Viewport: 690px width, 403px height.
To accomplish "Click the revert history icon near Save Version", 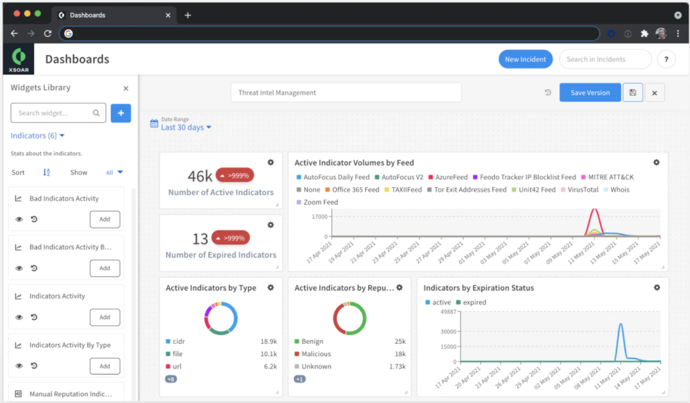I will (547, 93).
